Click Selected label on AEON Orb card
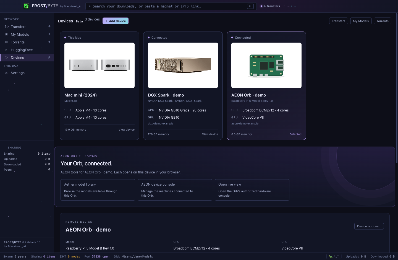The width and height of the screenshot is (398, 260). (x=296, y=134)
